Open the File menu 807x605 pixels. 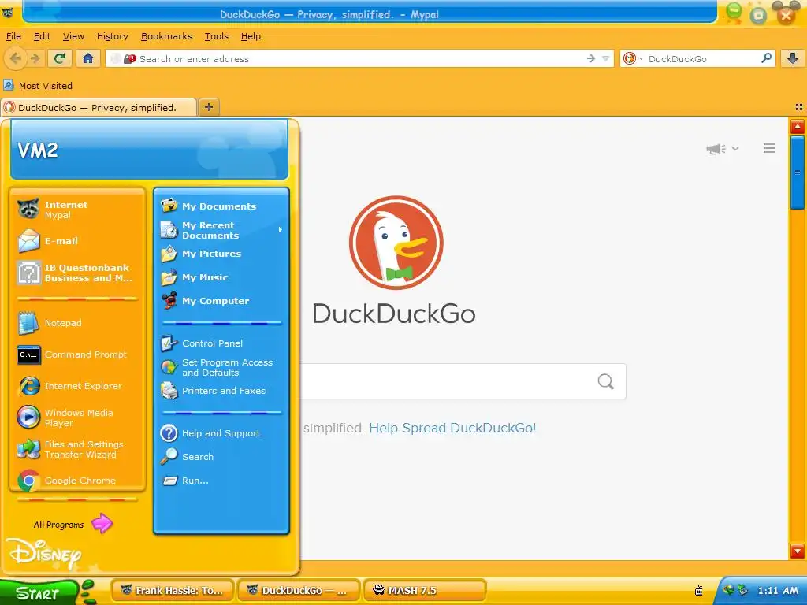pos(13,36)
